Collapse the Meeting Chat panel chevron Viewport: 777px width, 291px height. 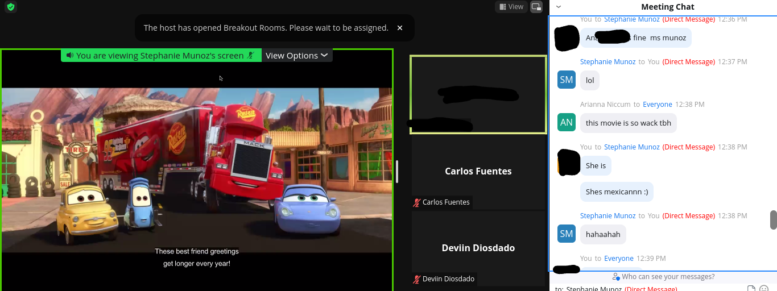559,7
